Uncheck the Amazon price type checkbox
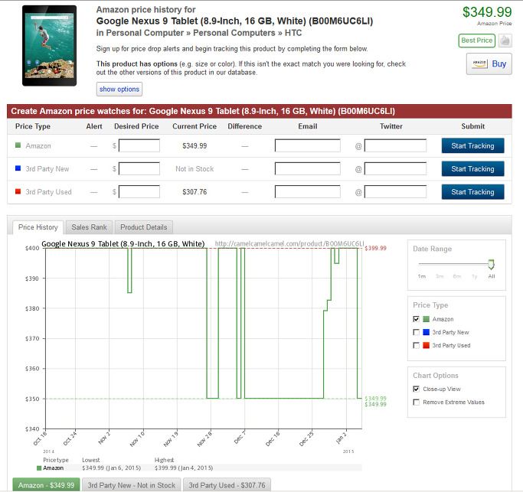 pyautogui.click(x=416, y=319)
